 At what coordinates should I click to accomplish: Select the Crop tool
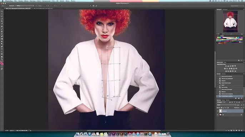(x=2, y=21)
